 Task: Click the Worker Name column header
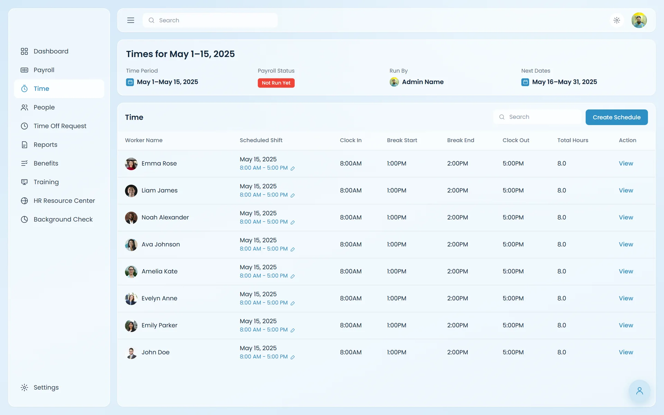(x=144, y=140)
